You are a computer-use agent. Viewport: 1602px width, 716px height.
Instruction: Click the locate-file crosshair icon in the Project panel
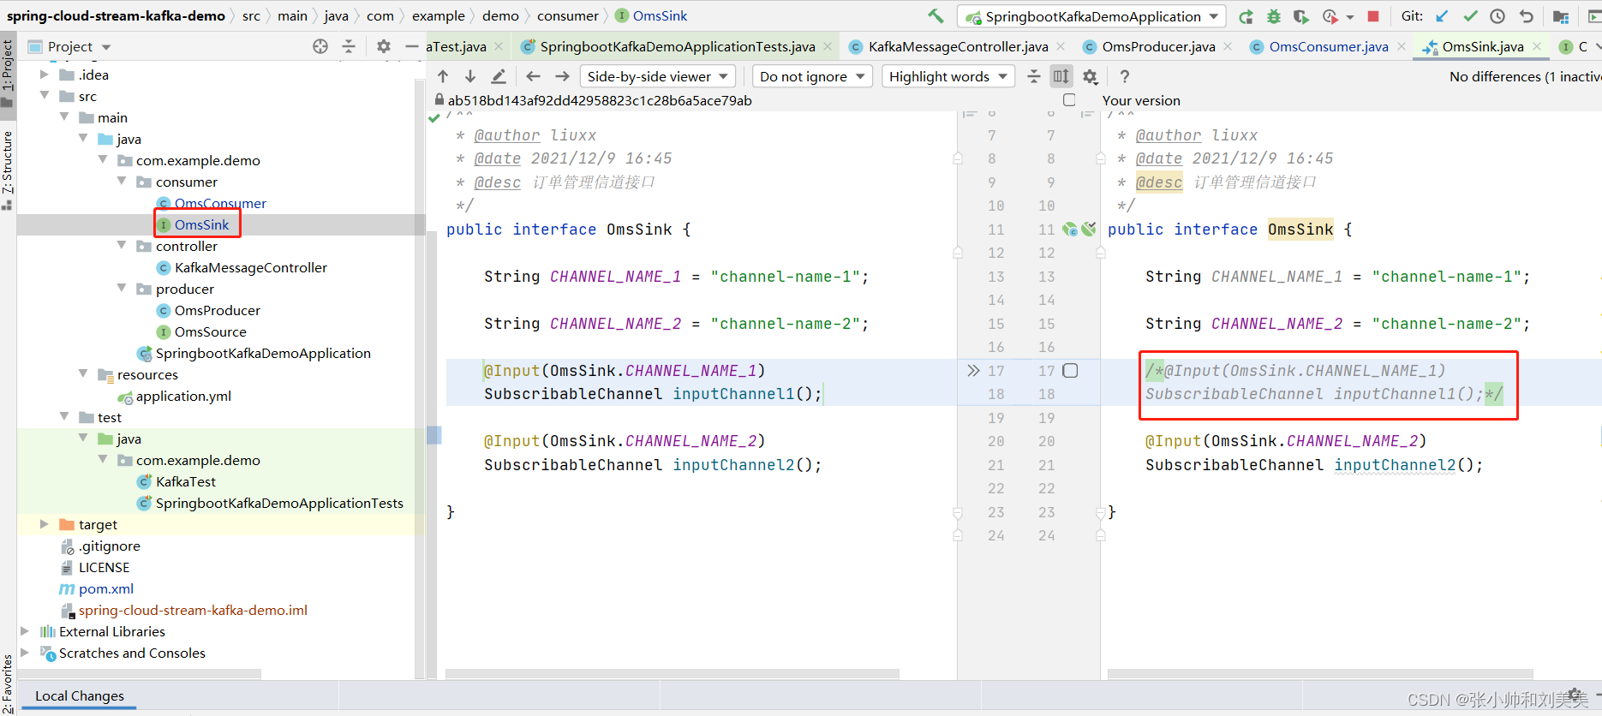[320, 46]
